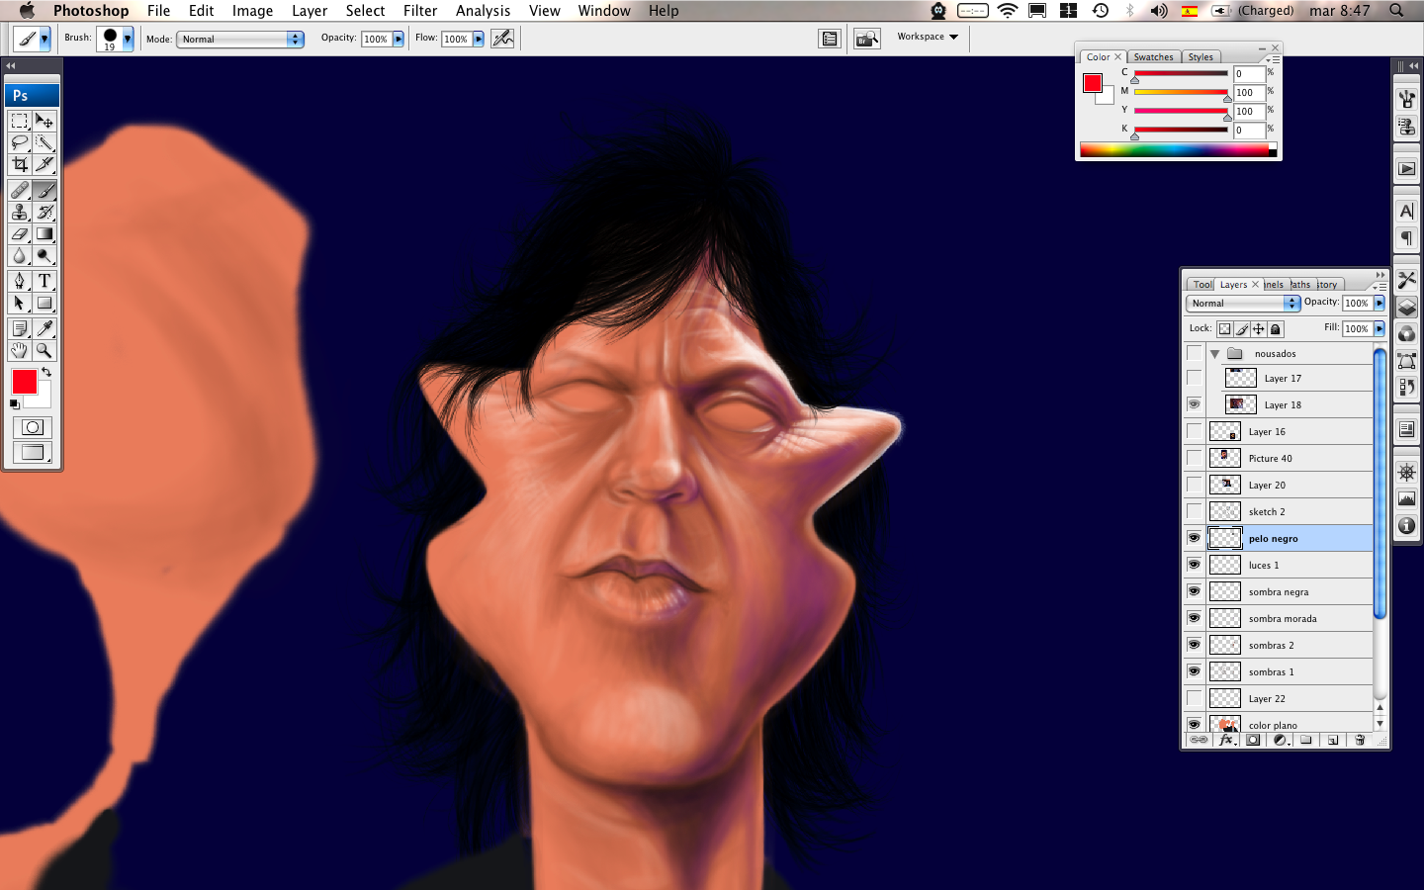
Task: Hide the sombra negra layer
Action: (1195, 591)
